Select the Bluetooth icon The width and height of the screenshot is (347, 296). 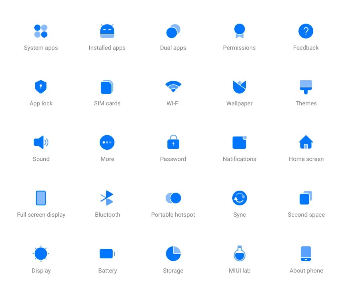107,198
